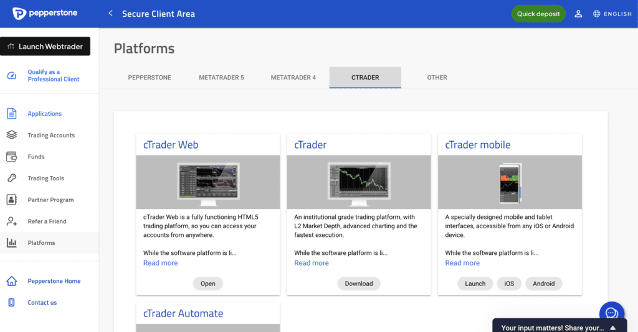
Task: Click the Launch Webtrader button
Action: pos(45,46)
